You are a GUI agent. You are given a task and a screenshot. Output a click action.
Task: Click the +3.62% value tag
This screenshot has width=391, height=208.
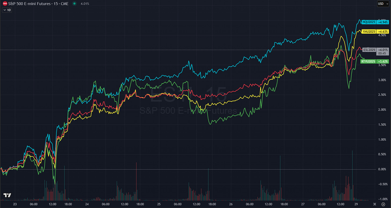383,62
